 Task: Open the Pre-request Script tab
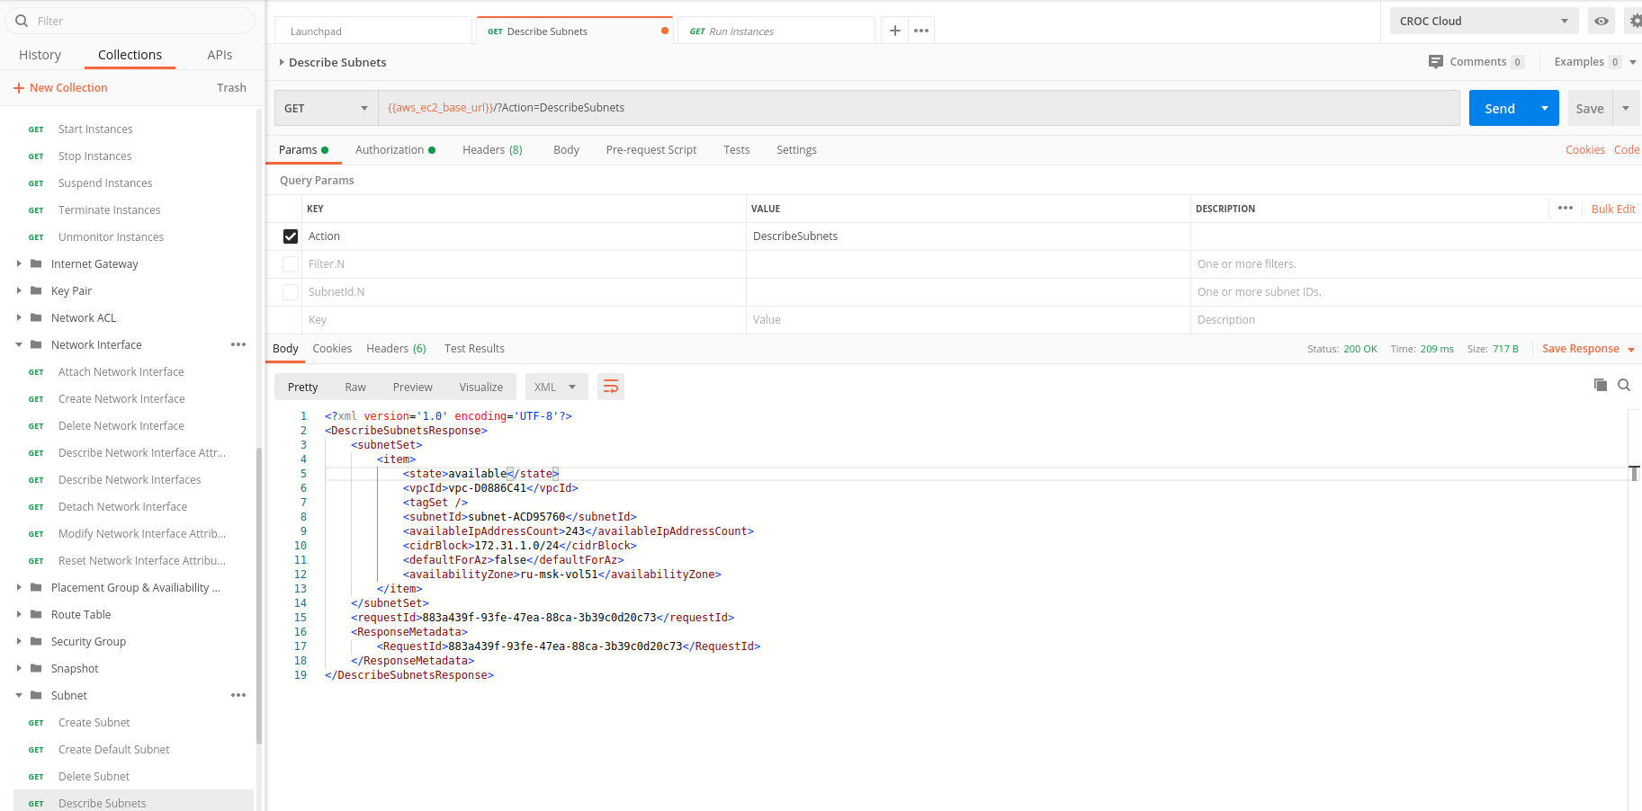[x=651, y=150]
